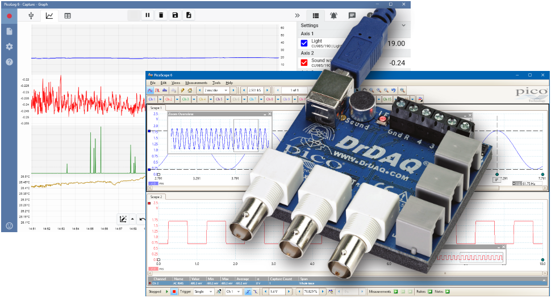
Task: Collapse PicoLog side panel double chevron
Action: [297, 15]
